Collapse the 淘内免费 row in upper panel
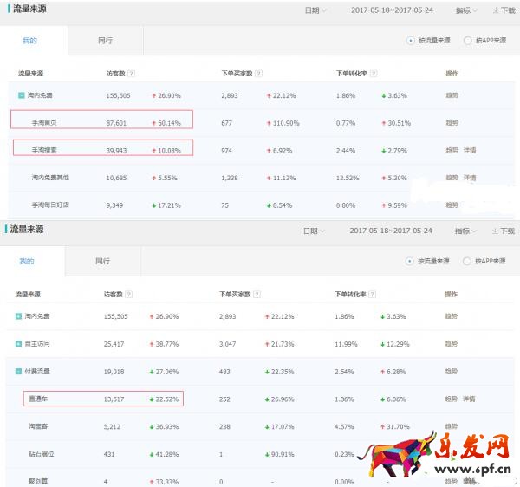520x487 pixels. pyautogui.click(x=21, y=95)
